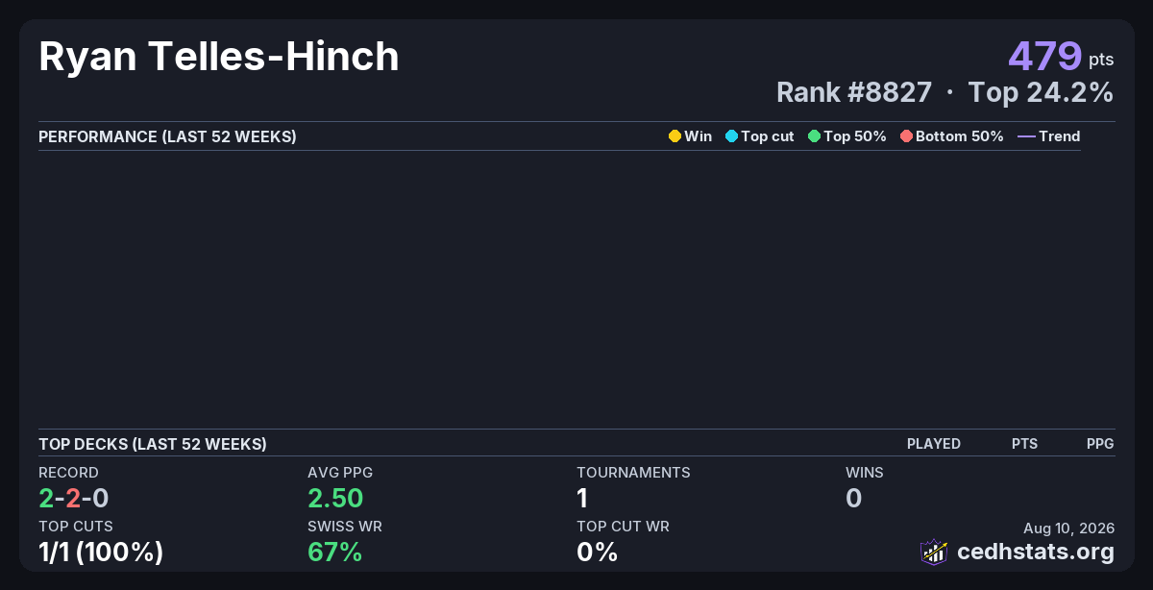Sort by the PTS column header
The image size is (1153, 590).
1024,444
